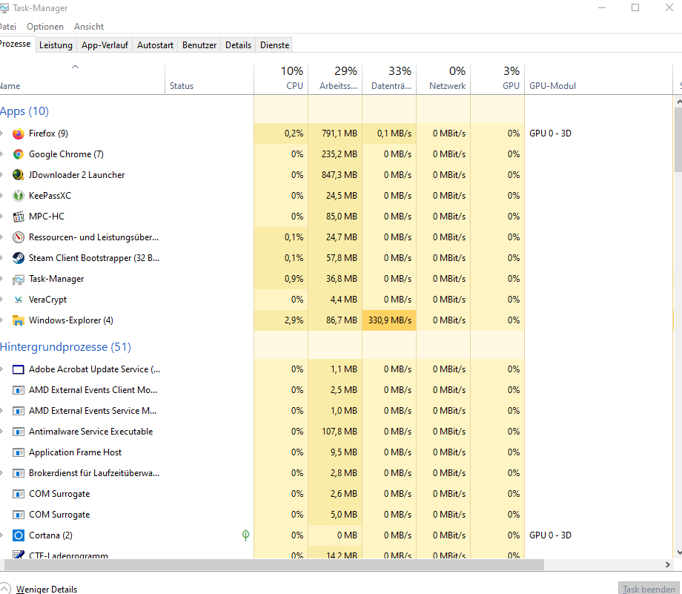Click the horizontal scrollbar thumb
The height and width of the screenshot is (594, 682).
(x=274, y=564)
